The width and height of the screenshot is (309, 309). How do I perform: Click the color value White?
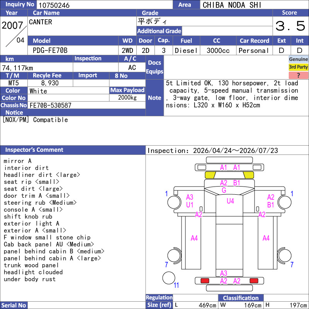(38, 91)
